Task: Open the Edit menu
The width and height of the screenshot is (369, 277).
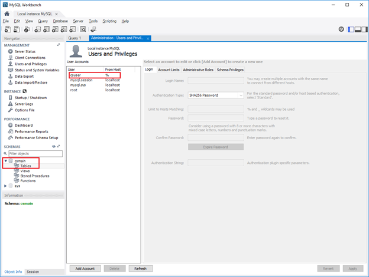Action: coord(17,21)
